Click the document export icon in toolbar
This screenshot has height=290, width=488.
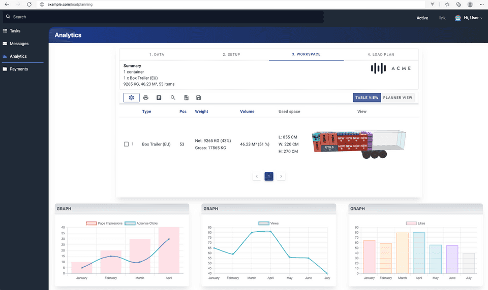pyautogui.click(x=186, y=97)
